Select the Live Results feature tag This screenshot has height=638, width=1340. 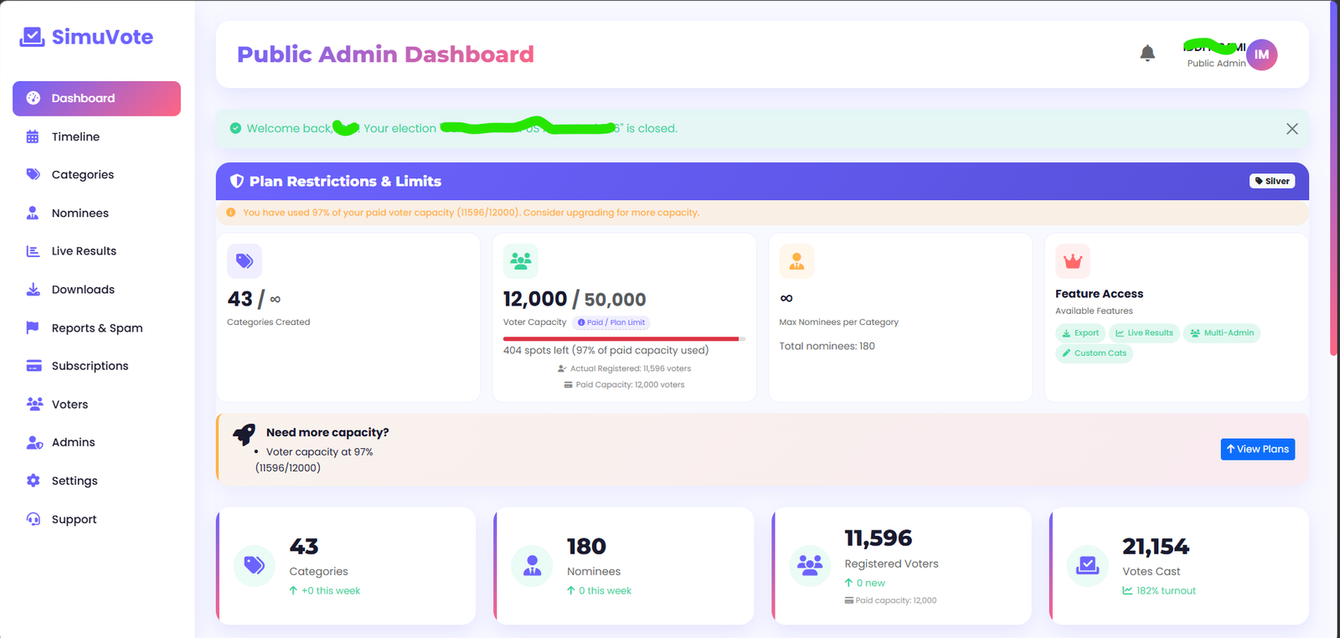coord(1144,333)
